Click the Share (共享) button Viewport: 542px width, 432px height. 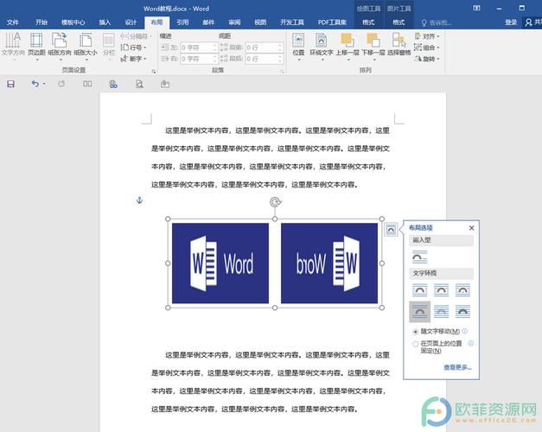[x=532, y=22]
